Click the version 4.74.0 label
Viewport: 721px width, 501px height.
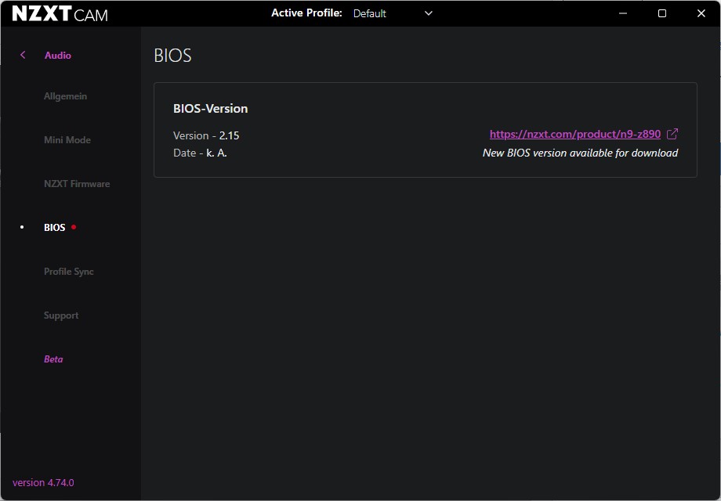click(x=43, y=482)
